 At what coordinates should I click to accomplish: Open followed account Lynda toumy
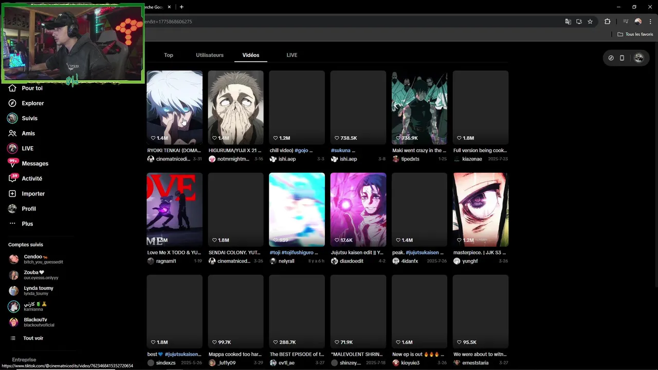click(31, 291)
